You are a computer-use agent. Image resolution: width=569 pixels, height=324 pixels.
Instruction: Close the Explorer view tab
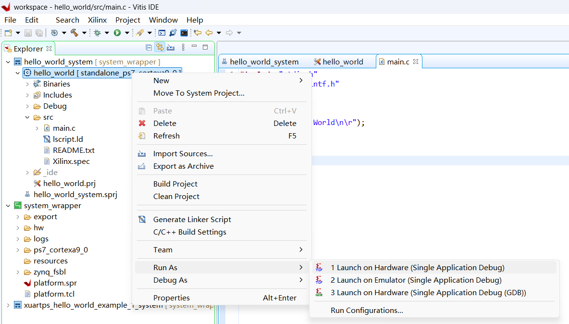coord(49,48)
